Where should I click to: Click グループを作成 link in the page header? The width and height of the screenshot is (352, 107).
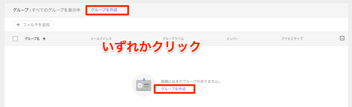104,10
